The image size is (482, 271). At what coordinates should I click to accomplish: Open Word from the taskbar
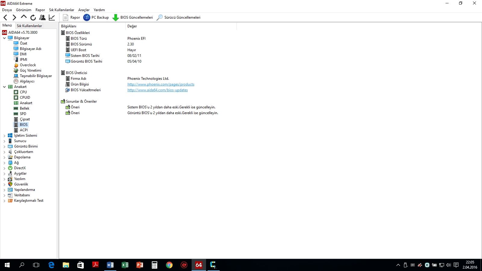110,265
